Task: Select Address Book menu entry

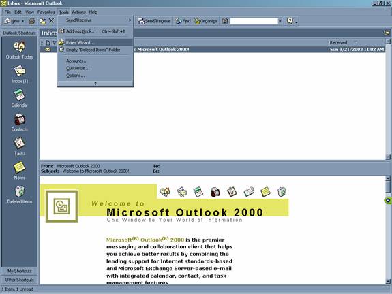Action: coord(95,31)
